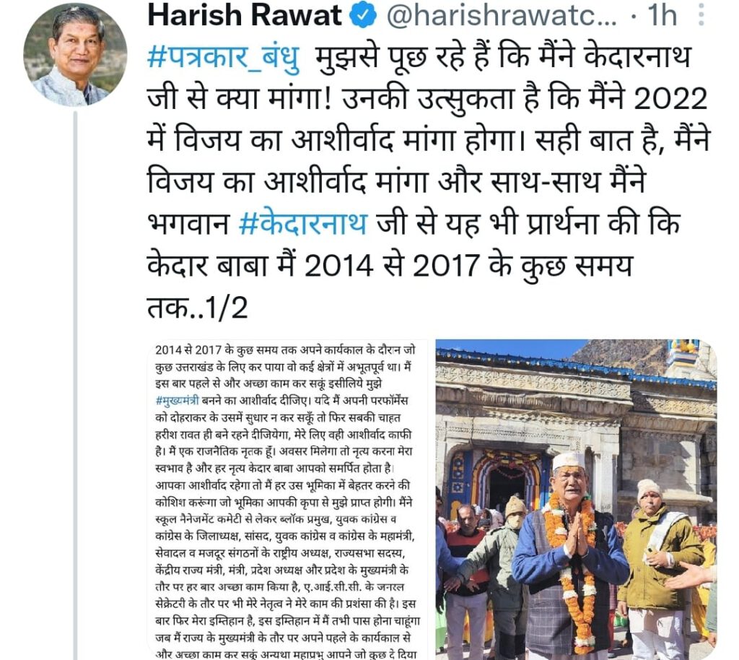The image size is (739, 660).
Task: Click the tweet body text to expand
Action: click(x=428, y=183)
